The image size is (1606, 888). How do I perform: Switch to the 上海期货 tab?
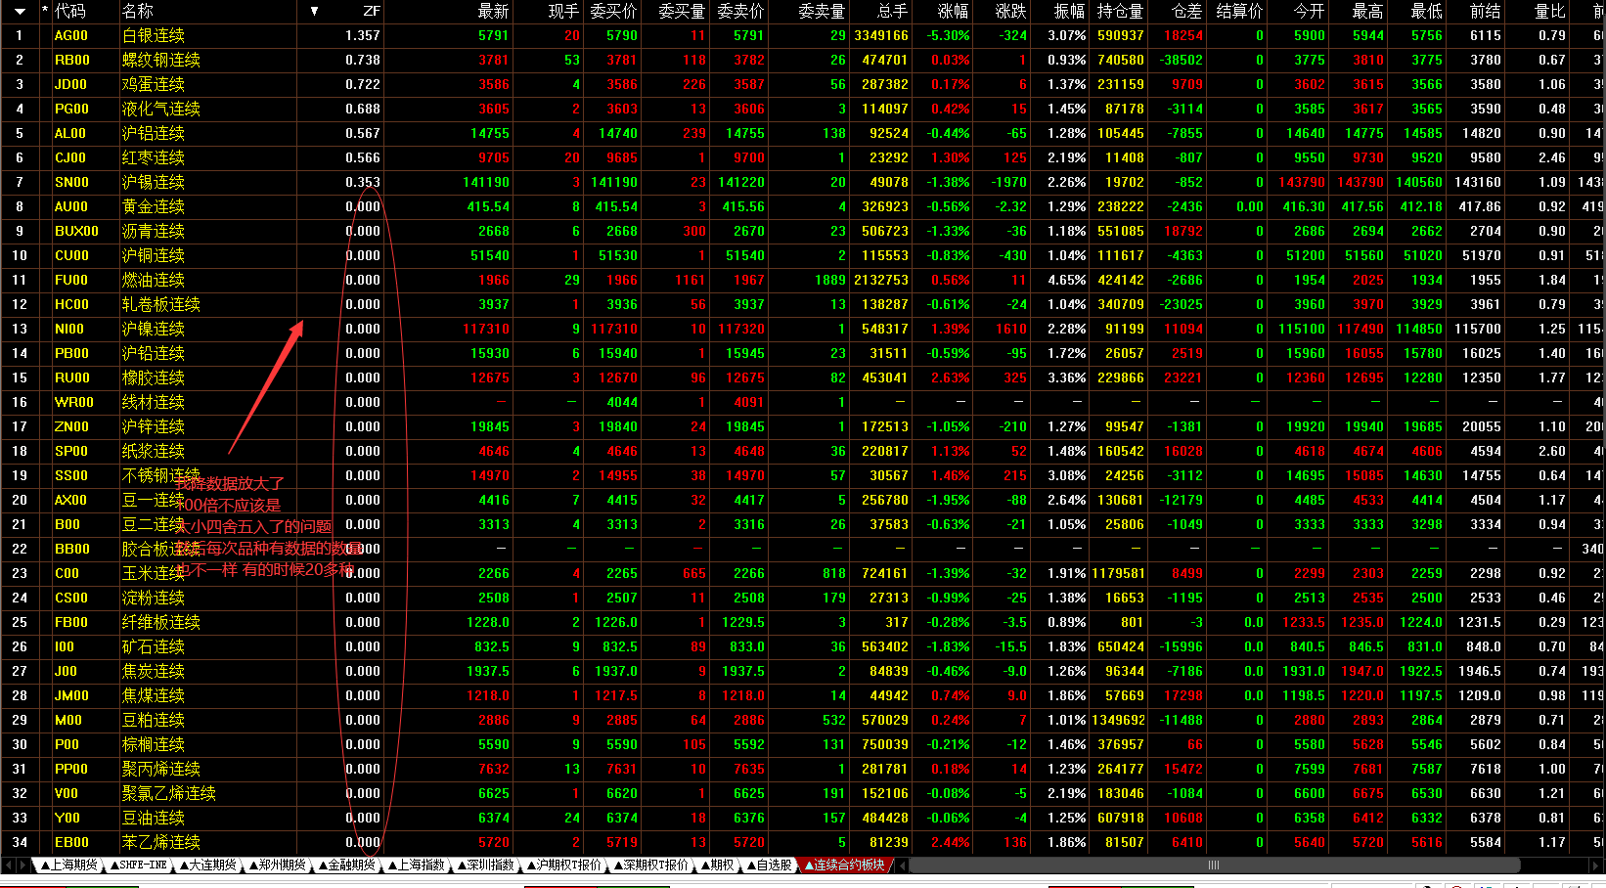(68, 866)
